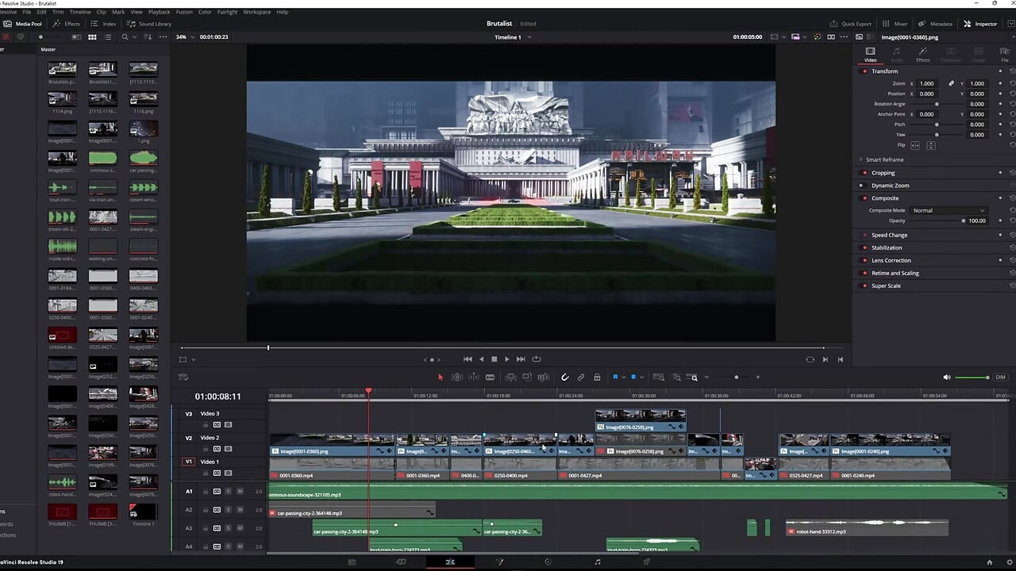This screenshot has height=571, width=1016.
Task: Select the Timeline 1 thumbnail in media pool
Action: 144,512
